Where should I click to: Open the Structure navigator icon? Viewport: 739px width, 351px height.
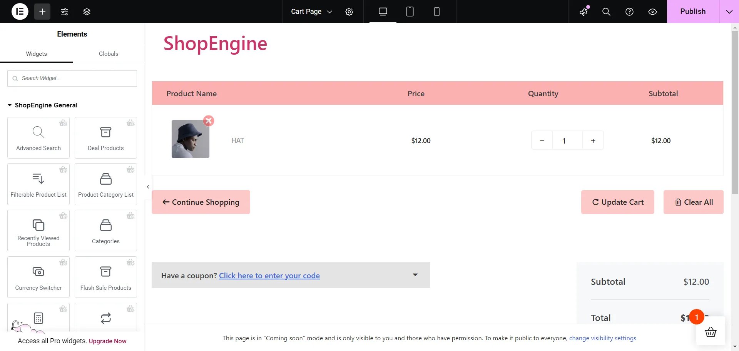(87, 12)
